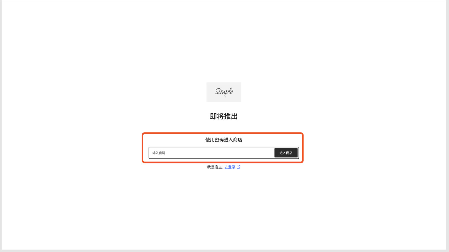Focus the 输入密码 password field
The image size is (449, 252).
coord(211,153)
